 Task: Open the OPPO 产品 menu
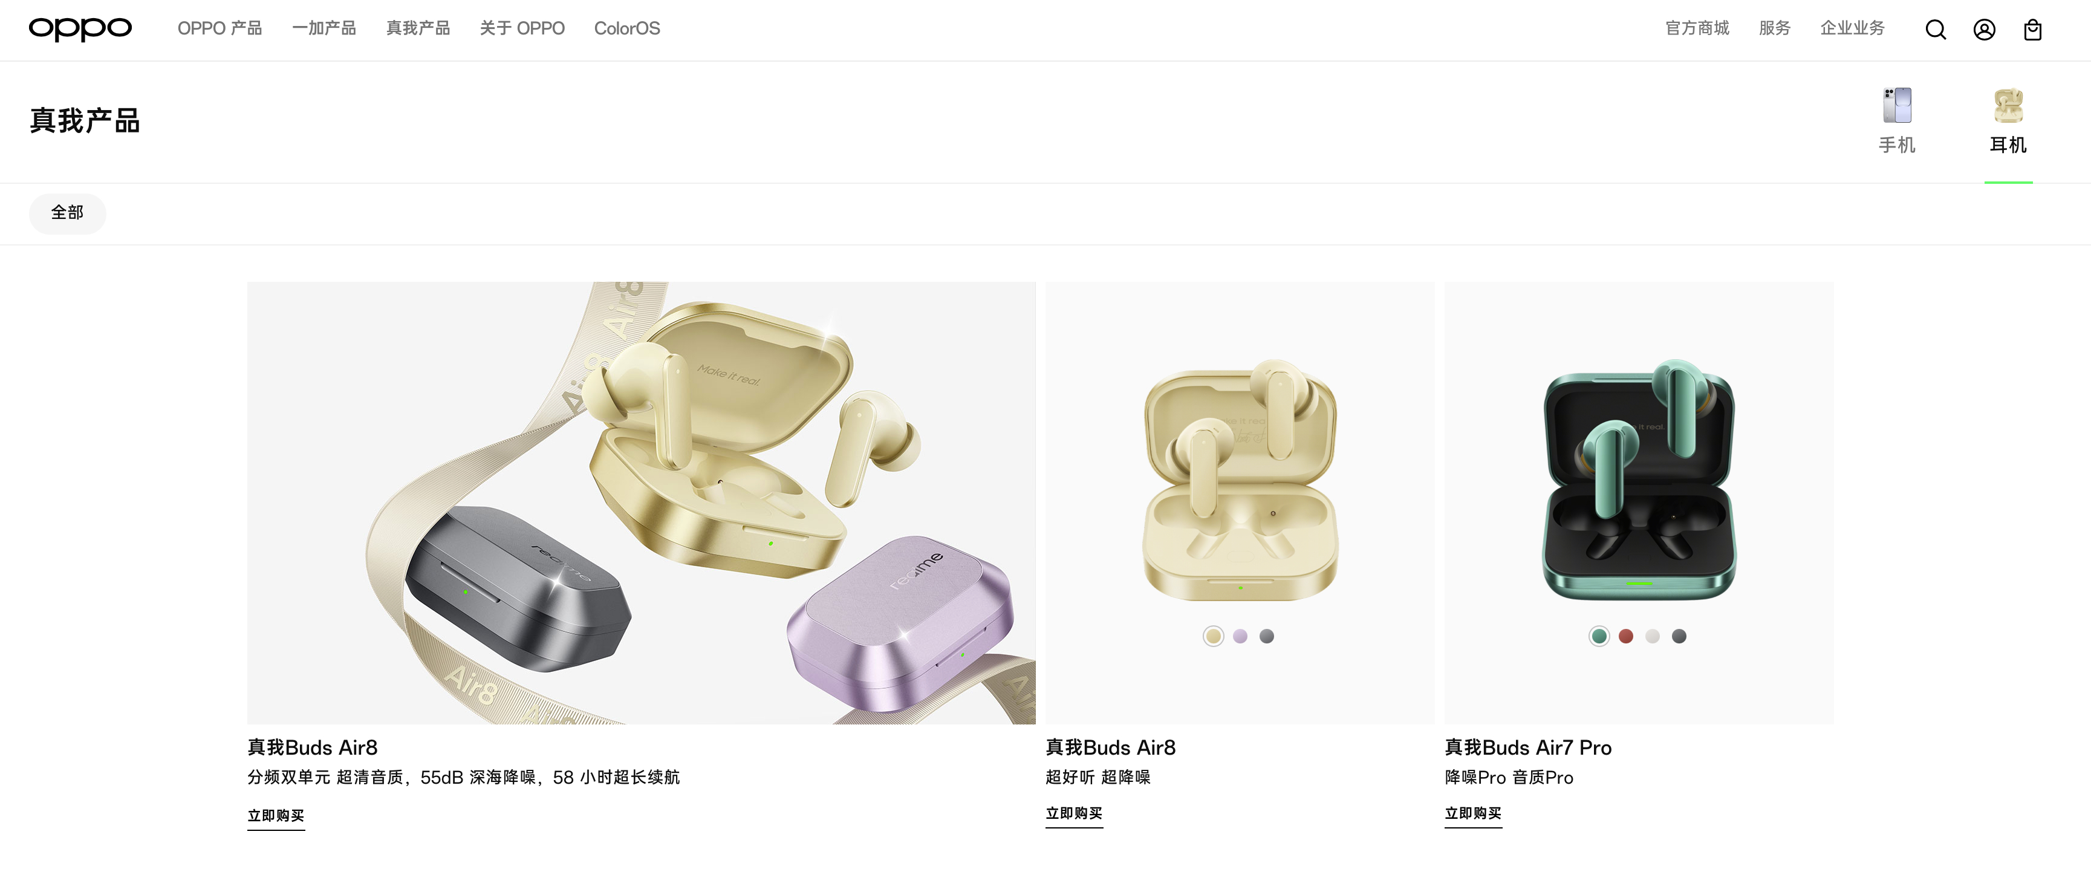pyautogui.click(x=220, y=28)
